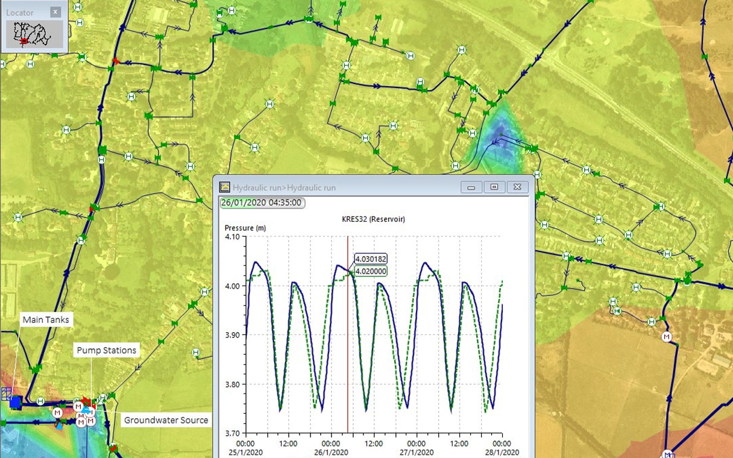Close the Locator panel
The height and width of the screenshot is (458, 733).
point(55,12)
